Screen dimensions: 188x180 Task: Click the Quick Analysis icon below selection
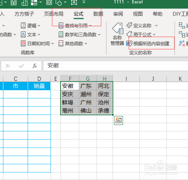[x=118, y=121]
